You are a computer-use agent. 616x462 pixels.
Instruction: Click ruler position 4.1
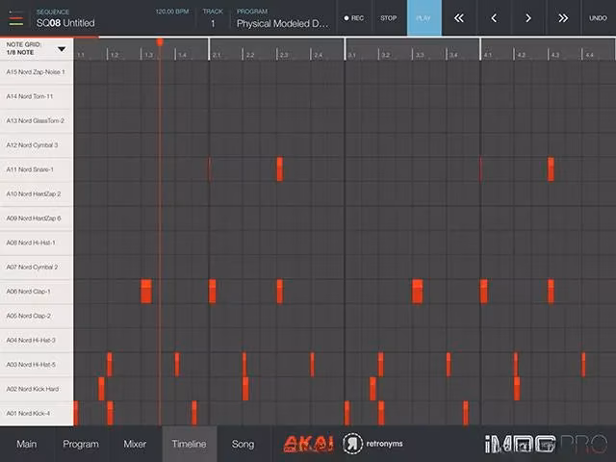coord(487,55)
